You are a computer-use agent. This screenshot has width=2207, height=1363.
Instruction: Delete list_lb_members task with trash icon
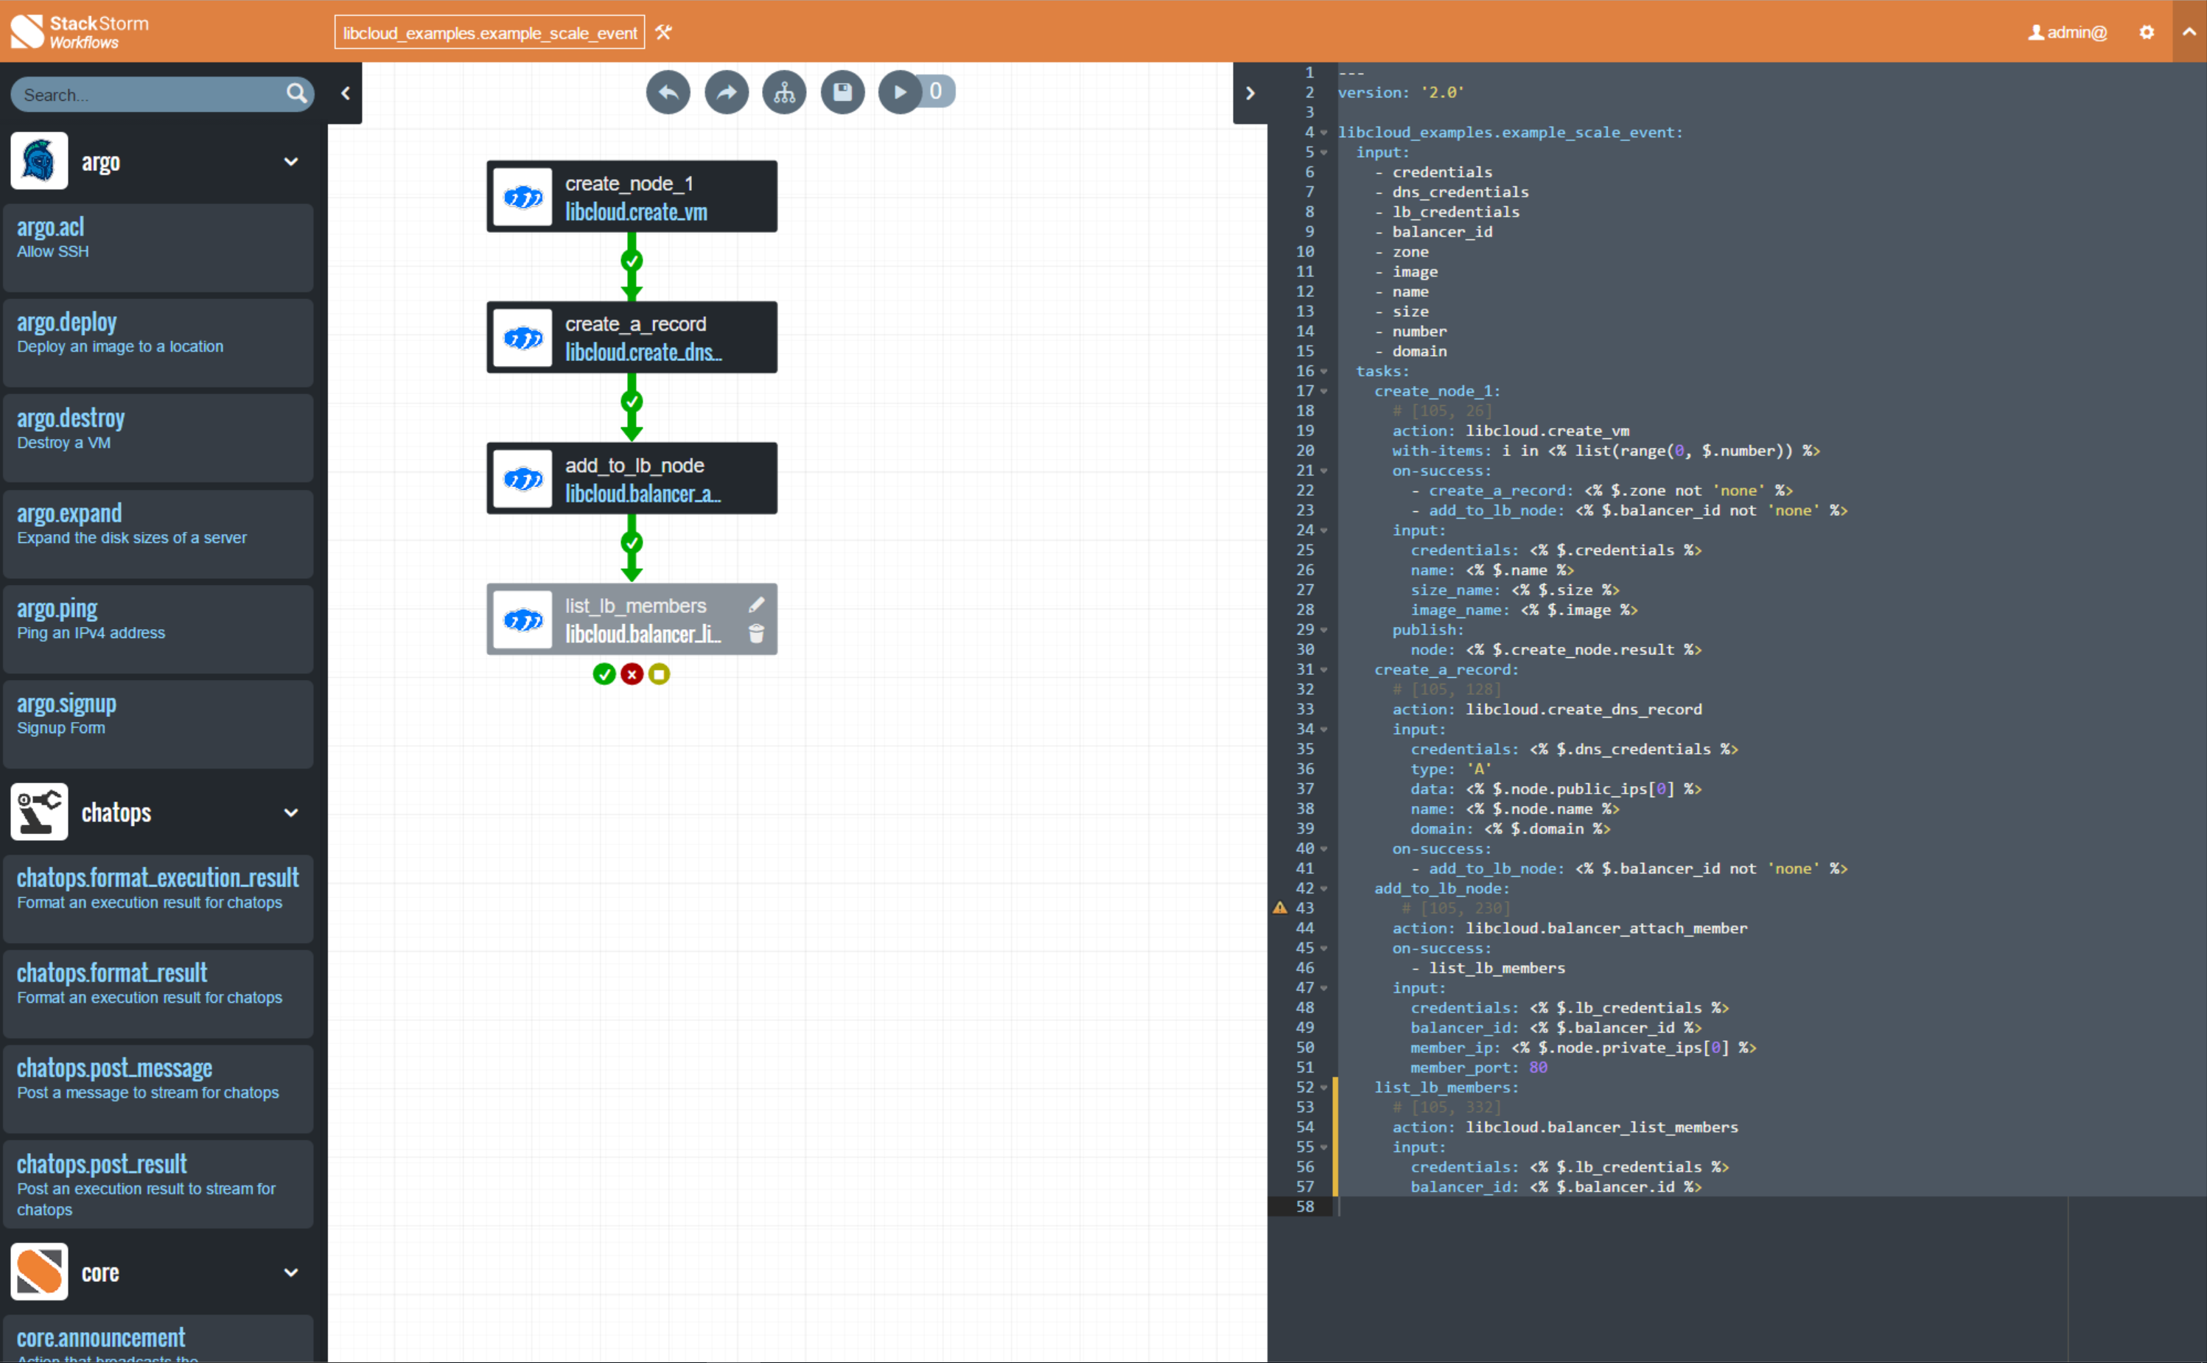(x=756, y=634)
